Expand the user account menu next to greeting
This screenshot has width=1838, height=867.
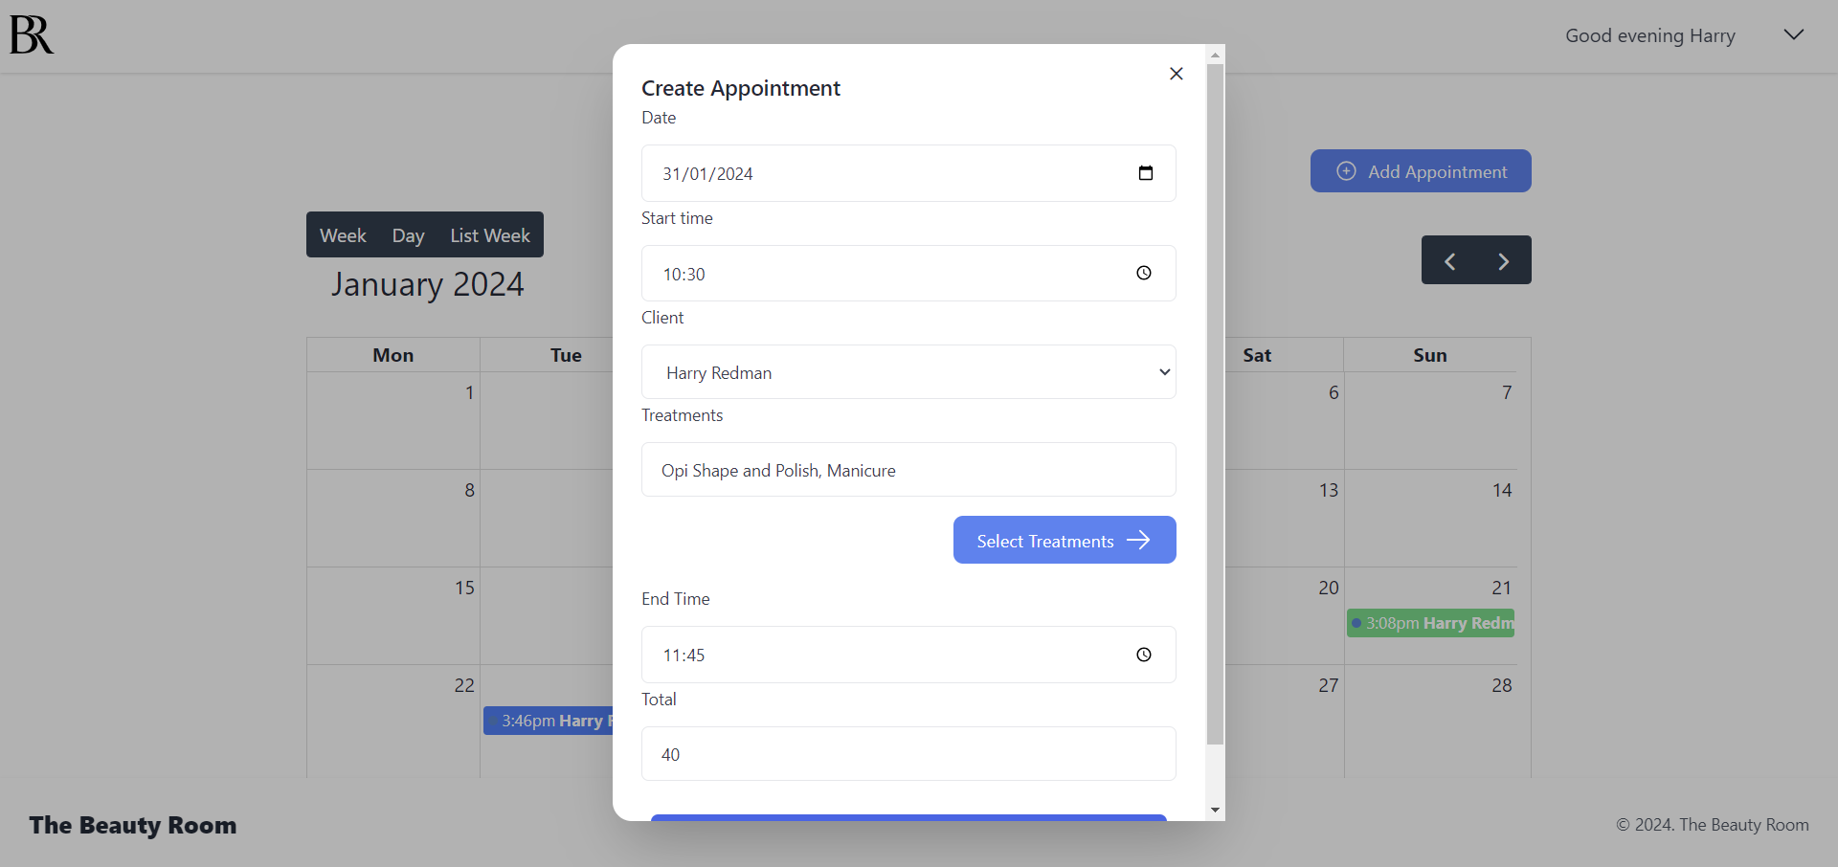pos(1792,34)
